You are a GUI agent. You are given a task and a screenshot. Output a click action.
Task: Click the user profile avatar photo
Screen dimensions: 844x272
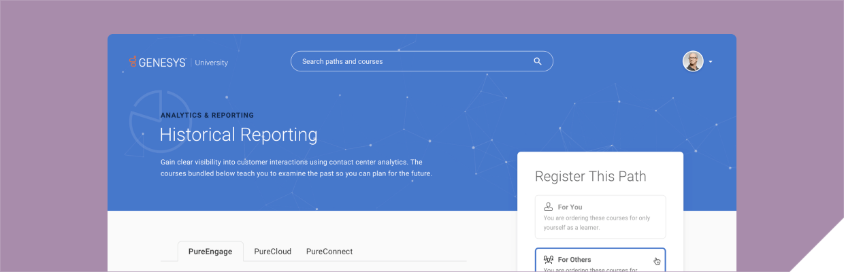point(693,61)
